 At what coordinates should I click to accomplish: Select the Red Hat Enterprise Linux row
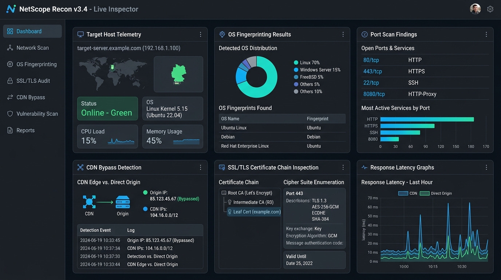point(282,146)
